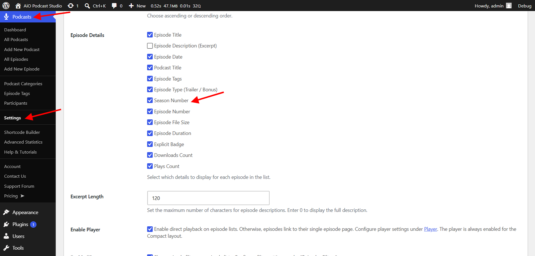Viewport: 535px width, 256px height.
Task: Enable the Episode Description (Excerpt) checkbox
Action: tap(150, 46)
